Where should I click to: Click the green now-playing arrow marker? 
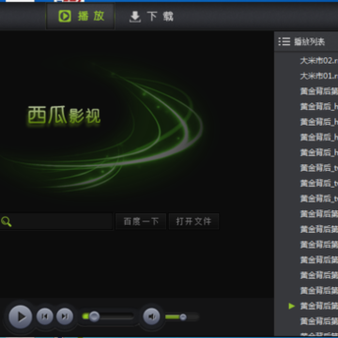tap(292, 306)
